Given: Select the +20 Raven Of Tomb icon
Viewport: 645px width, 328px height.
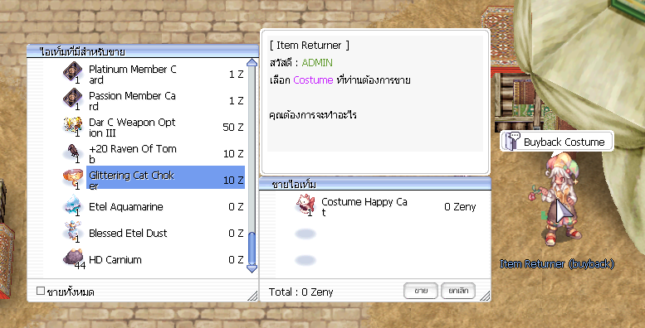Looking at the screenshot, I should pos(73,152).
